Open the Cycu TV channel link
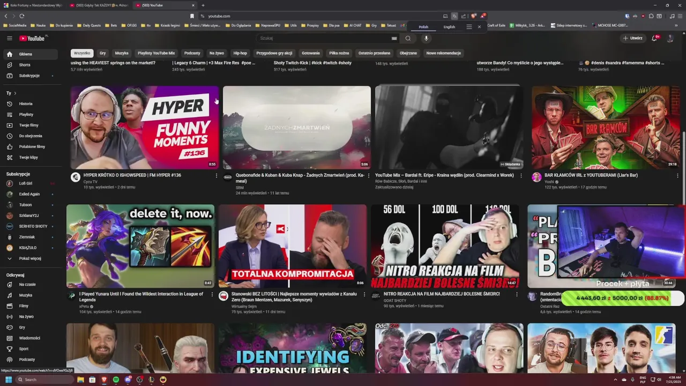 (x=90, y=182)
